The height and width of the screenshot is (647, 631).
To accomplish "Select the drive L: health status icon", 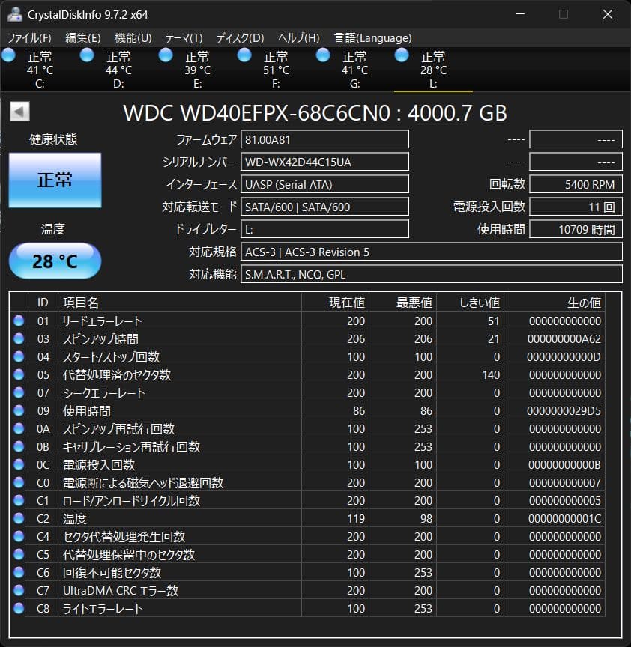I will point(402,55).
